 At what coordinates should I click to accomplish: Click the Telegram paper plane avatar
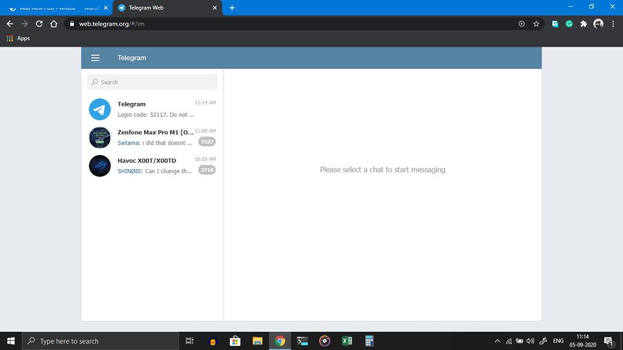pos(100,109)
